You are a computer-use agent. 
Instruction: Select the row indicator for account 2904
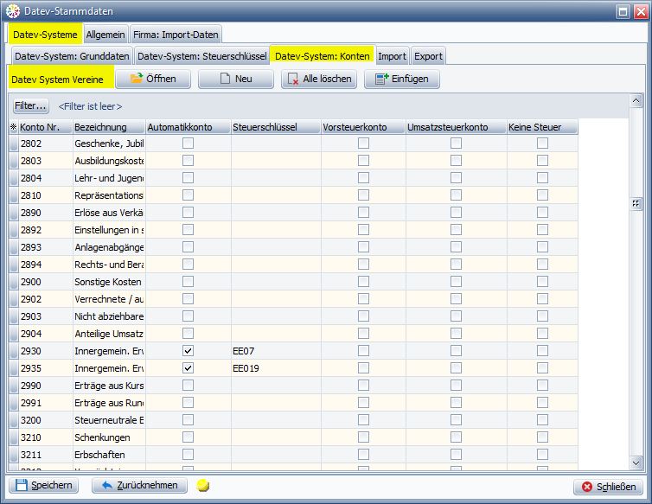pos(14,334)
